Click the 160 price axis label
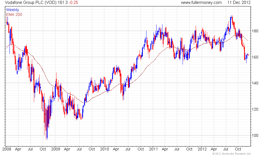This screenshot has width=274, height=156. tap(255, 57)
